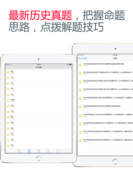Image resolution: width=133 pixels, height=178 pixels.
Task: Open 2012年陕西省西安市事业单位招聘考试真题及解析 entry
Action: coord(105,107)
